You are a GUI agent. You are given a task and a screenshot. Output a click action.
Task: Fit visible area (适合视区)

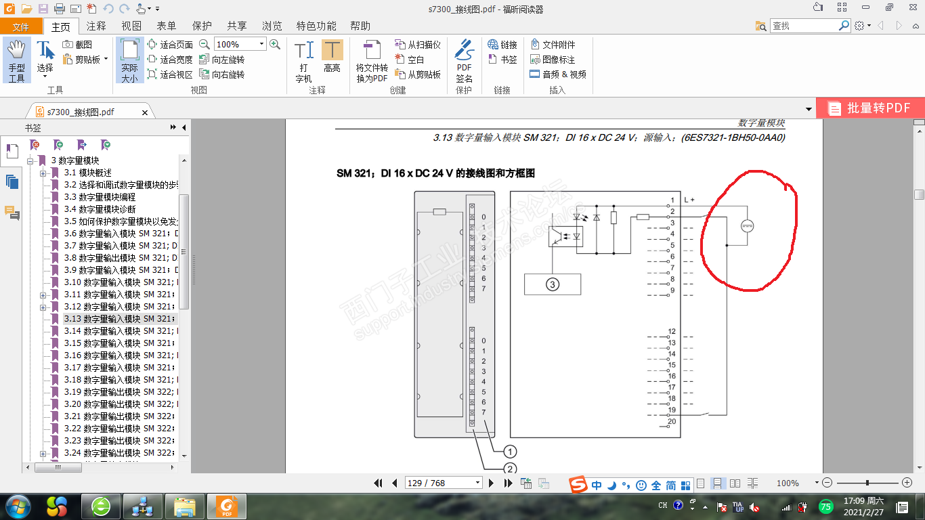170,74
